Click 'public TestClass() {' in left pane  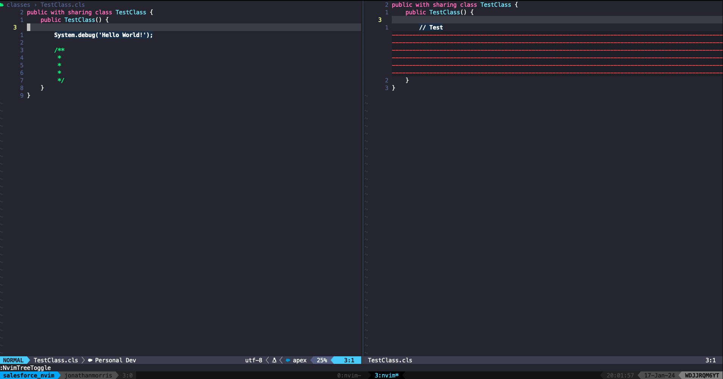(75, 20)
